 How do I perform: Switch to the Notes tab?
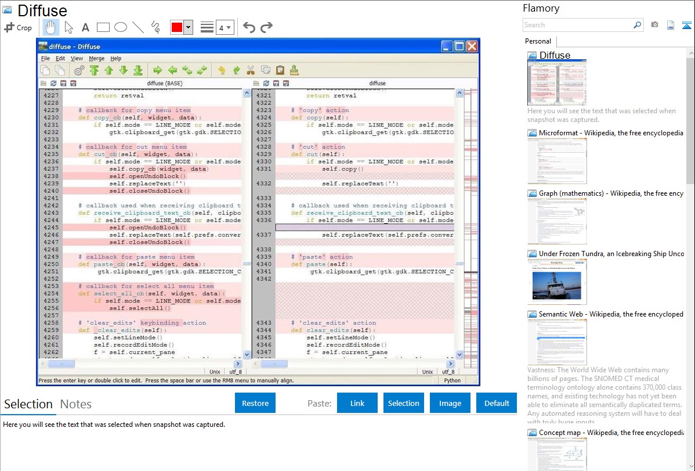coord(76,404)
